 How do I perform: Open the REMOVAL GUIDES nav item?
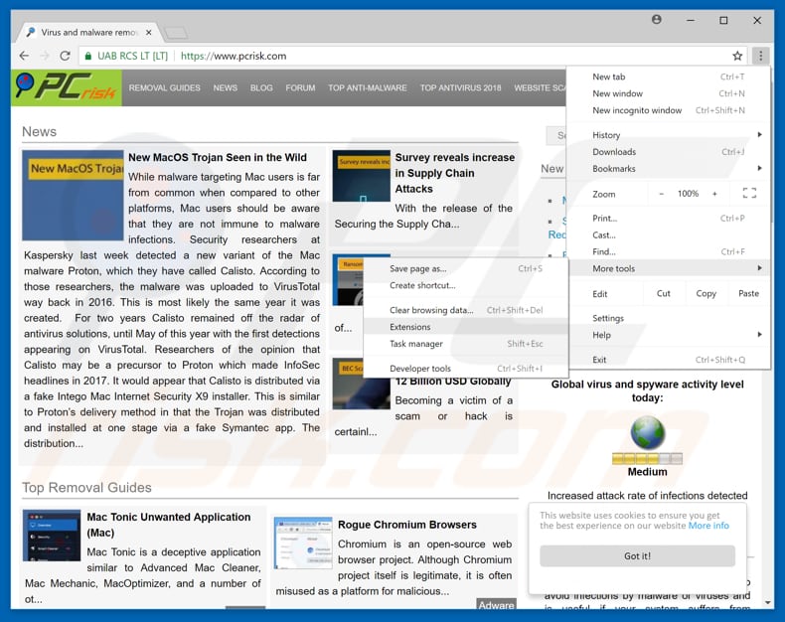pos(164,87)
